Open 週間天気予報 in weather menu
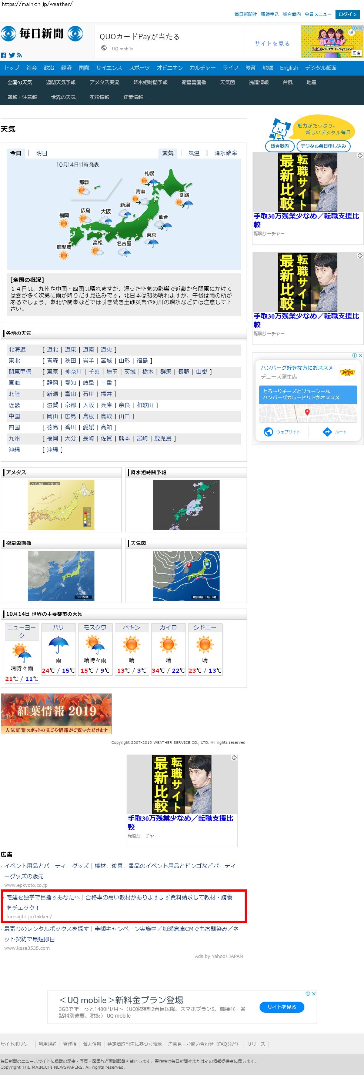Image resolution: width=364 pixels, height=1075 pixels. pos(61,83)
